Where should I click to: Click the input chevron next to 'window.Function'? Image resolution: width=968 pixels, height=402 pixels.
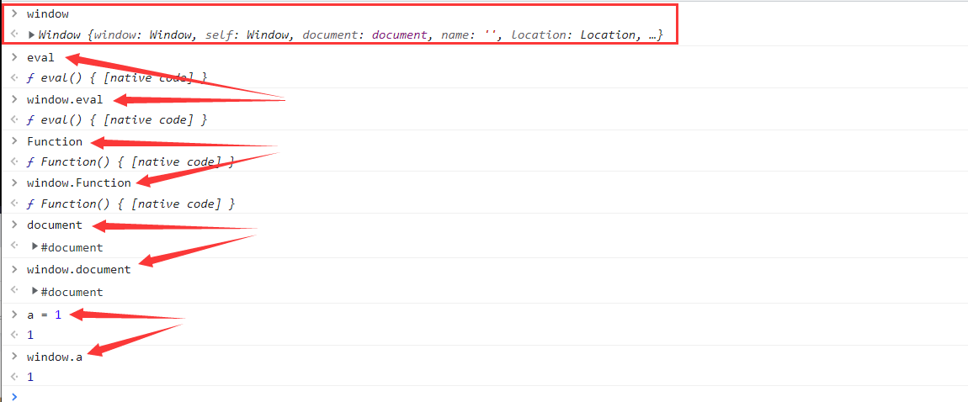coord(13,182)
